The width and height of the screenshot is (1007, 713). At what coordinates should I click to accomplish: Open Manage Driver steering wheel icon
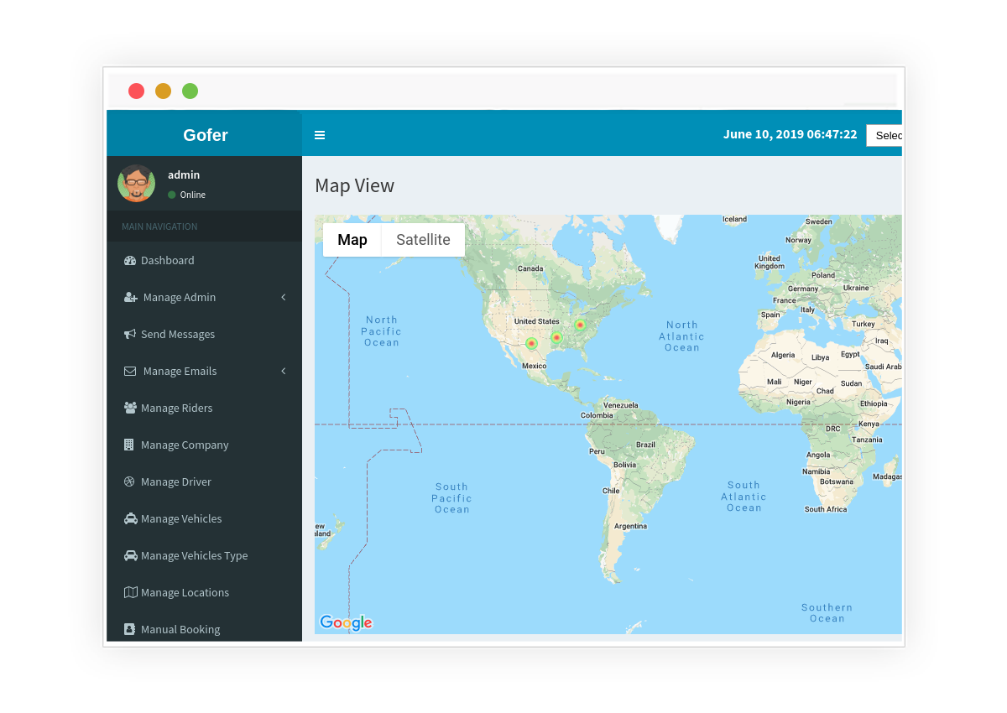point(129,481)
